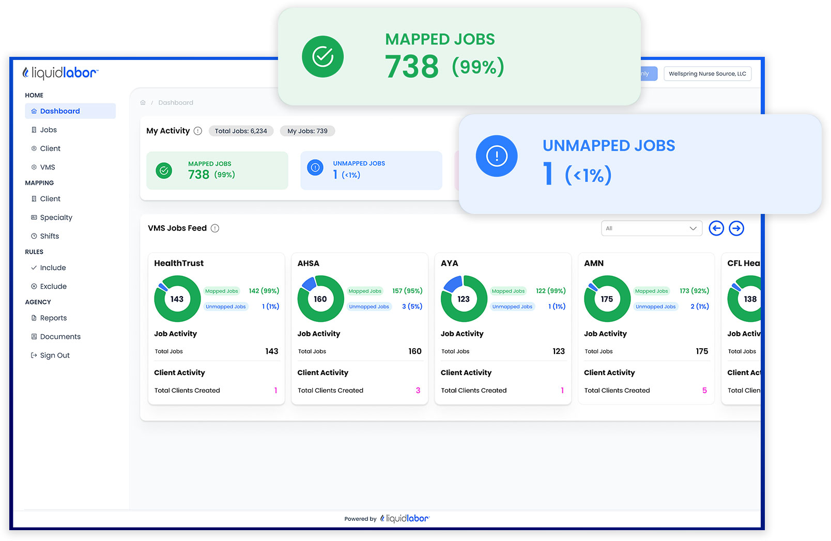Go to next VMS feed cards
Screen dimensions: 831x541
736,228
